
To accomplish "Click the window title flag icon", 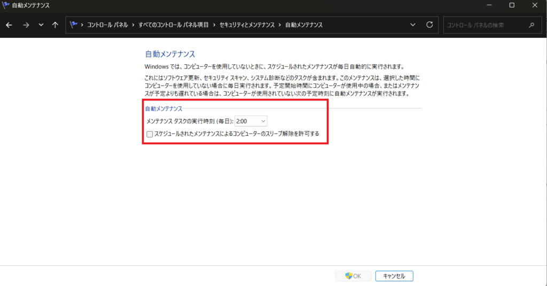I will click(x=5, y=5).
